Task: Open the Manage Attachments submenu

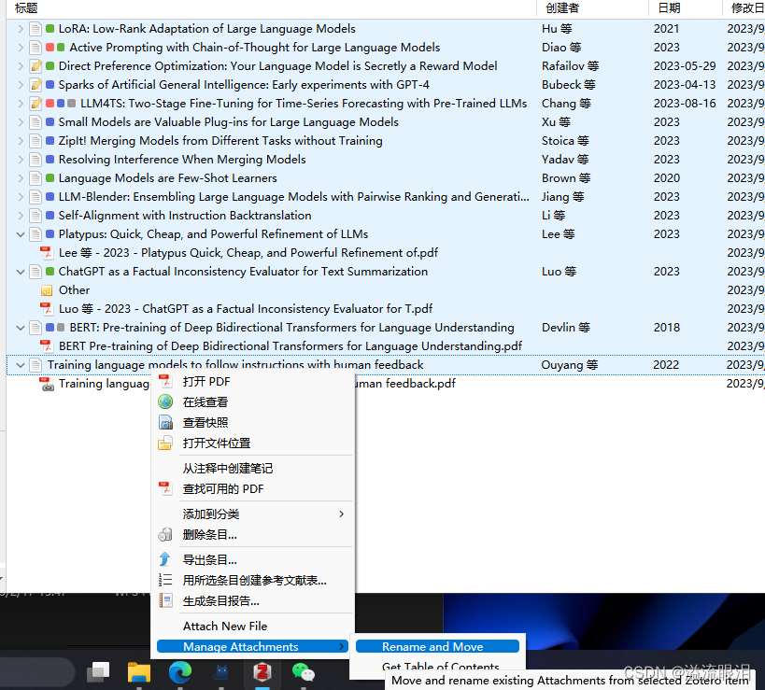Action: [252, 647]
